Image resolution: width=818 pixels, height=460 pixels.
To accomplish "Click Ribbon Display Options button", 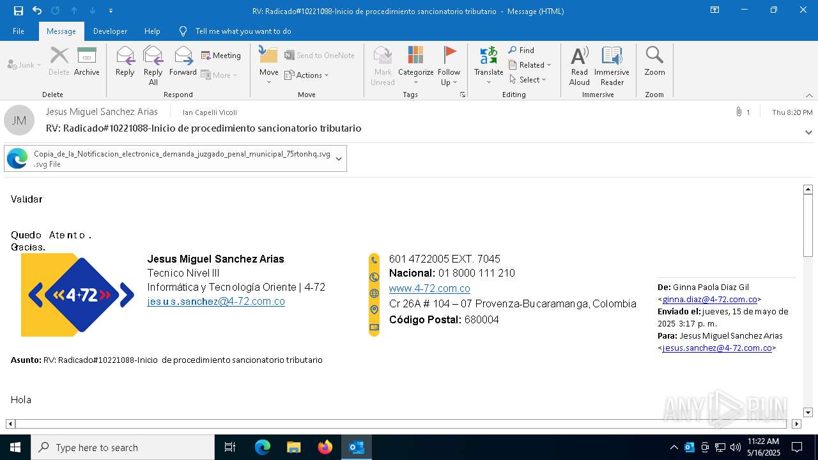I will tap(714, 10).
